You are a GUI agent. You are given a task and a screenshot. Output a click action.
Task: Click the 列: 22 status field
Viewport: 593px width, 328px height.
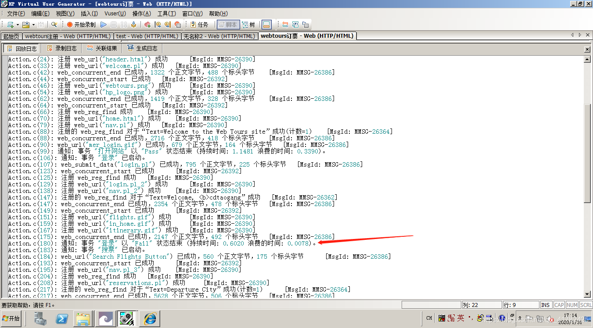(481, 305)
